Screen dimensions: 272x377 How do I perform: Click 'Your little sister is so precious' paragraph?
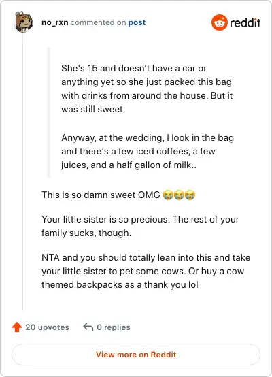point(140,226)
